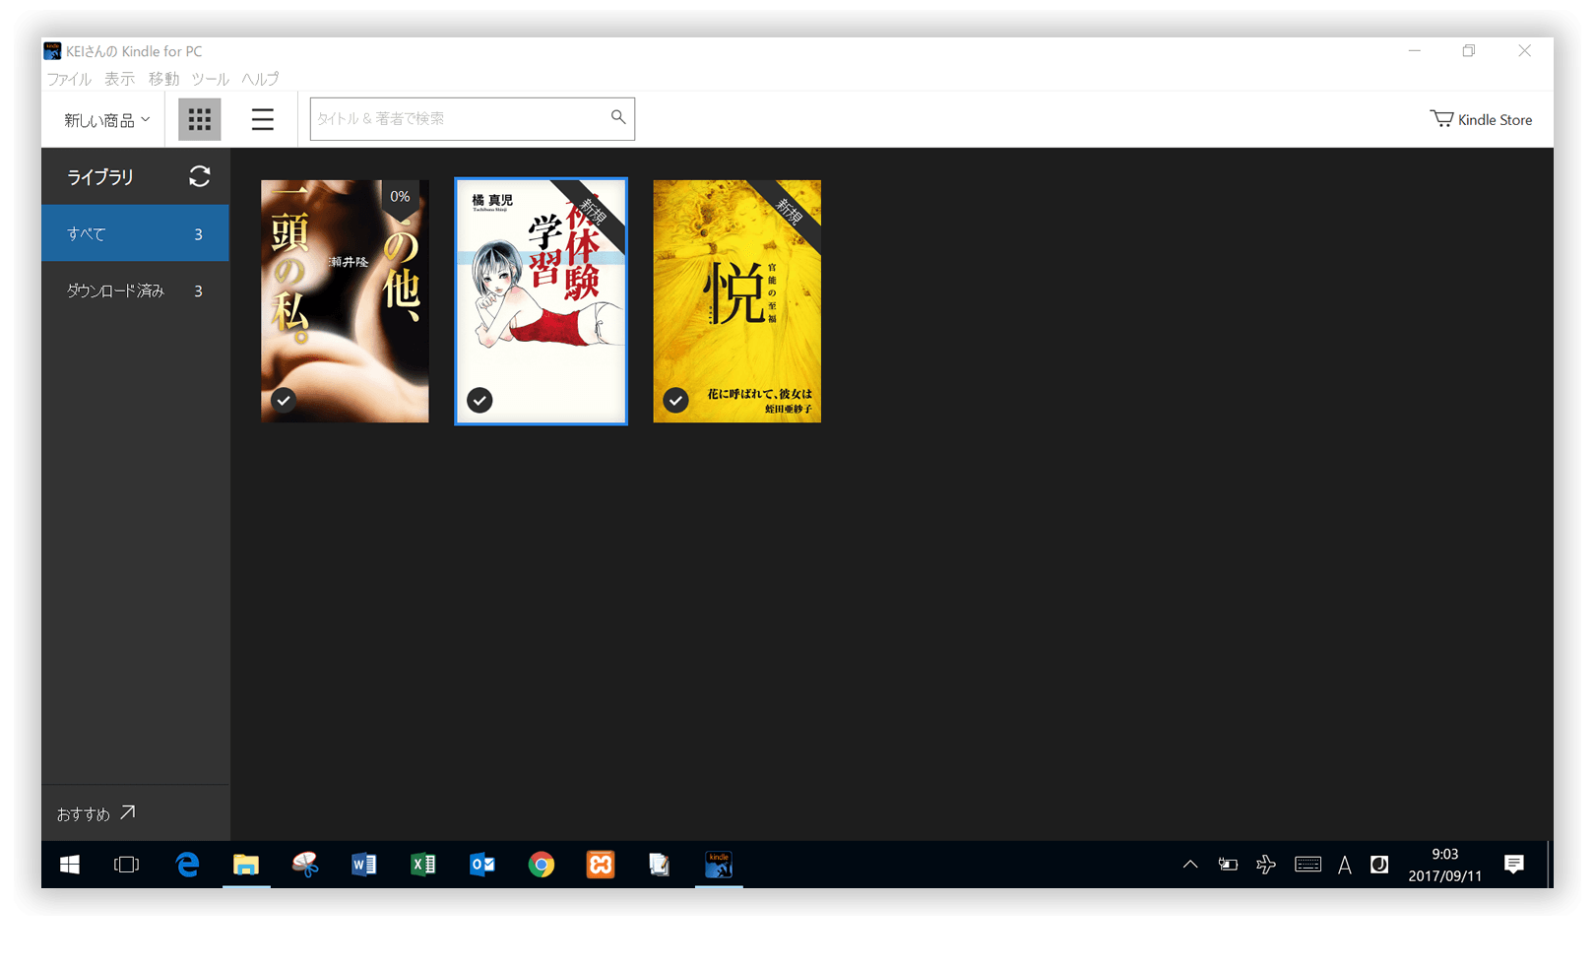Launch Excel from taskbar

click(423, 865)
